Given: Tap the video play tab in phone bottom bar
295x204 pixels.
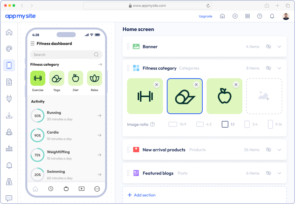Looking at the screenshot, I should [x=81, y=189].
